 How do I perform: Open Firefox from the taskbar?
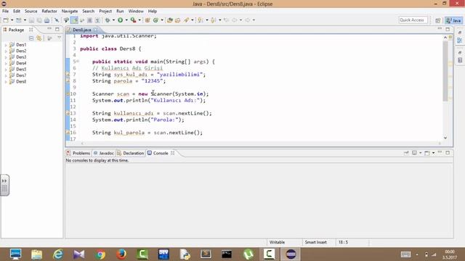[121, 254]
